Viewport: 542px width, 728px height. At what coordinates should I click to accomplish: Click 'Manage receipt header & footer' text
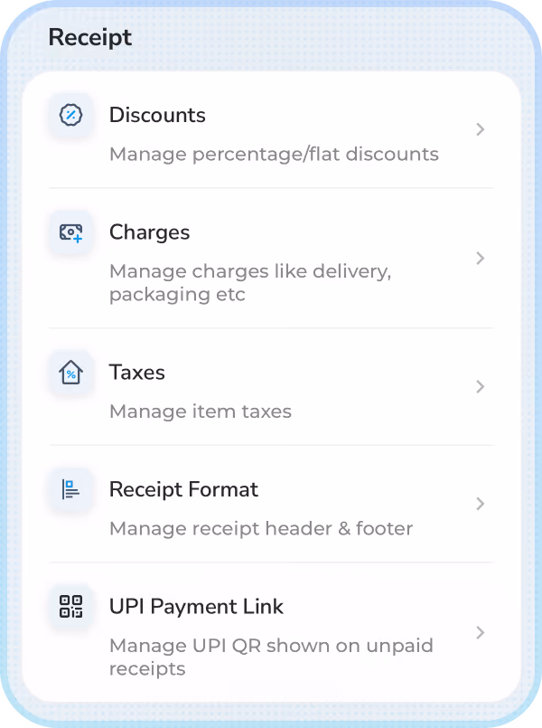[x=261, y=528]
